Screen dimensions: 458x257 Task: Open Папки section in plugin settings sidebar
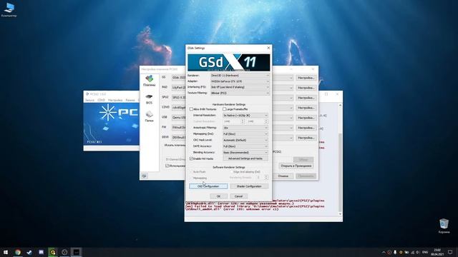point(149,116)
